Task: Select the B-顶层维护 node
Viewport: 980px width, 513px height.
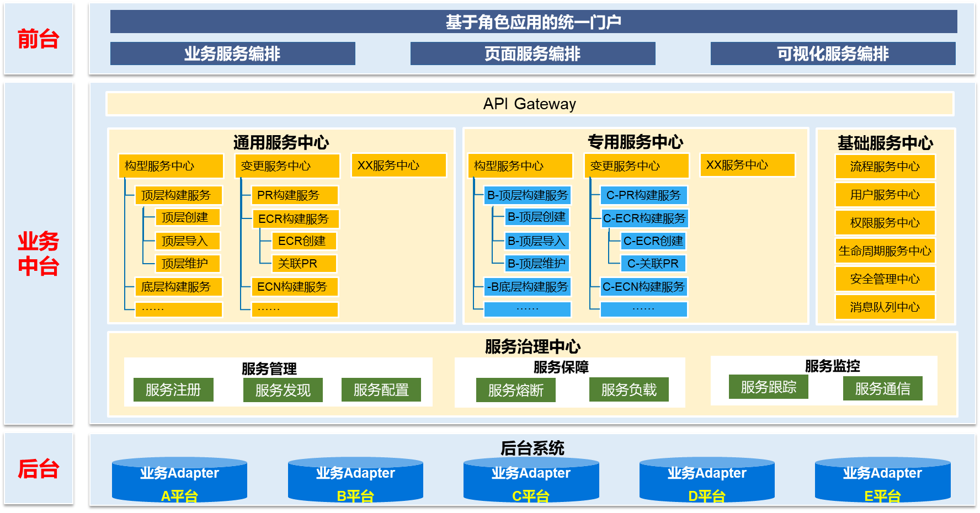Action: coord(537,264)
